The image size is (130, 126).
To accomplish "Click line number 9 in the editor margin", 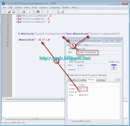I will (8, 40).
